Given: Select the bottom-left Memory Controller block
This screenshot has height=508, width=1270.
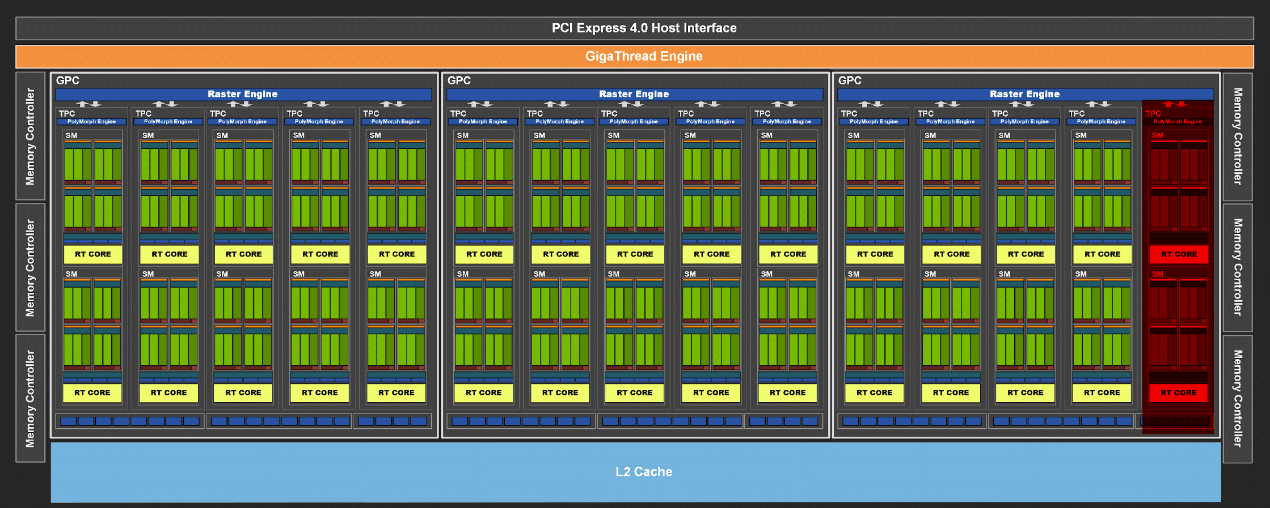Looking at the screenshot, I should click(x=31, y=398).
